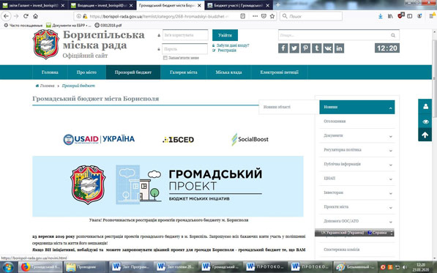Open the Прозорий бюджет menu item
Screen dimensions: 437x273
click(x=133, y=72)
